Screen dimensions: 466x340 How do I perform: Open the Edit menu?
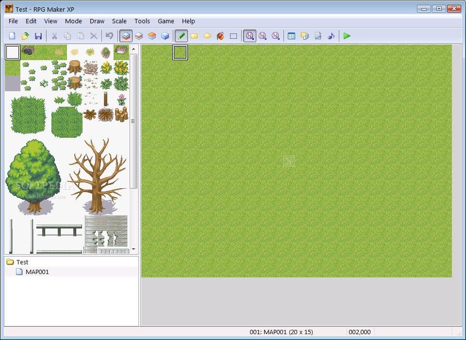tap(31, 21)
